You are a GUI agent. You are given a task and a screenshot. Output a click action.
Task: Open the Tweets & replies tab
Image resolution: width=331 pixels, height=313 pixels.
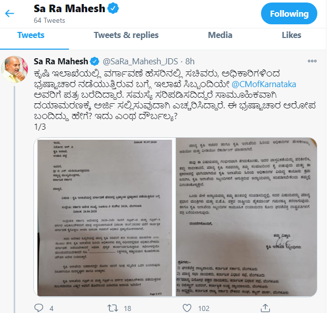(x=126, y=35)
